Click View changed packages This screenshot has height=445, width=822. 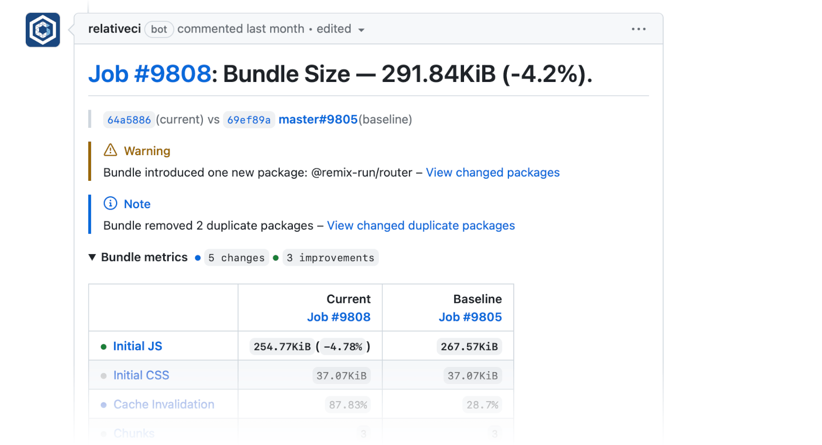(492, 172)
